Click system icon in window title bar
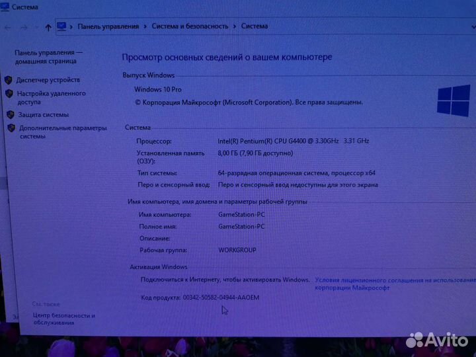The width and height of the screenshot is (476, 357). 5,6
